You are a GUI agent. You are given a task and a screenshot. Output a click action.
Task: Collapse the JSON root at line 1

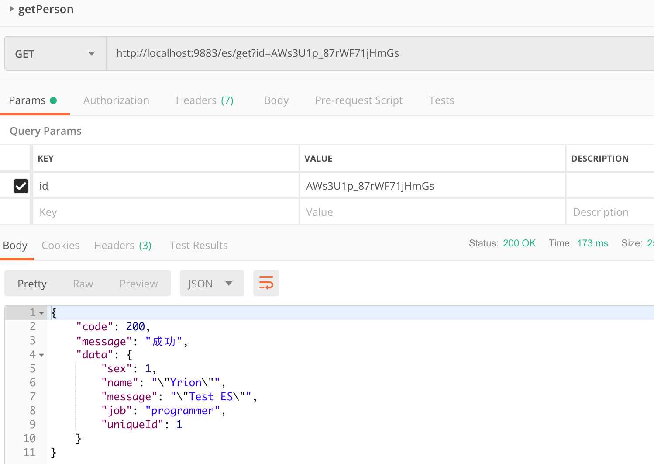[41, 313]
